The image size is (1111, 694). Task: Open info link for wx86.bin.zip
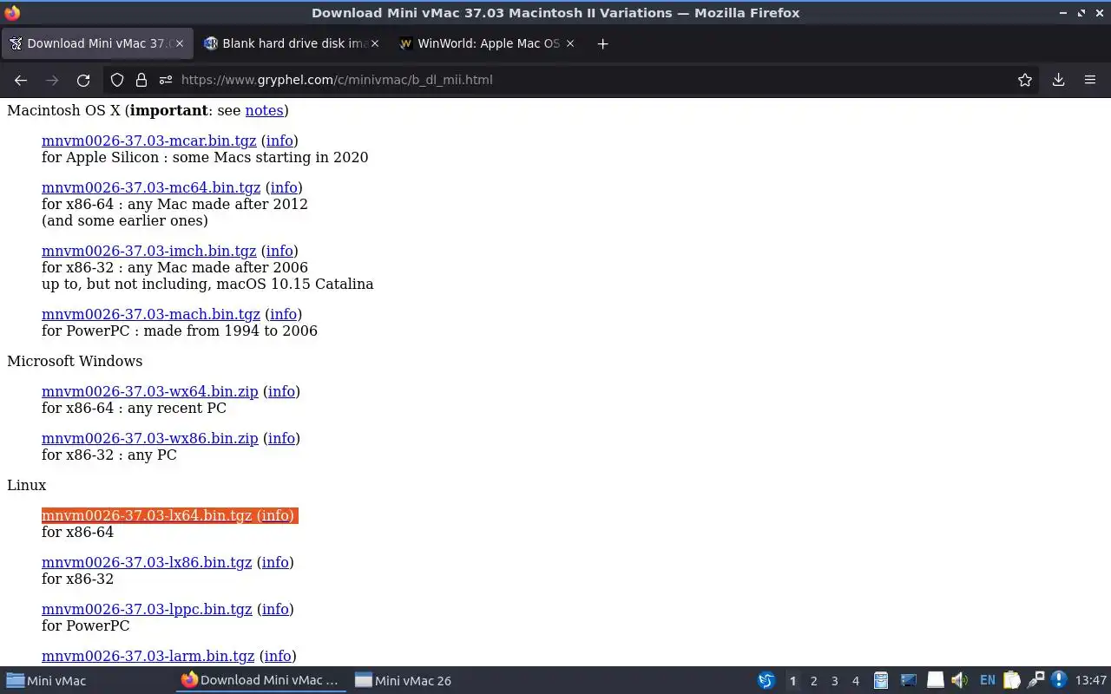point(281,438)
